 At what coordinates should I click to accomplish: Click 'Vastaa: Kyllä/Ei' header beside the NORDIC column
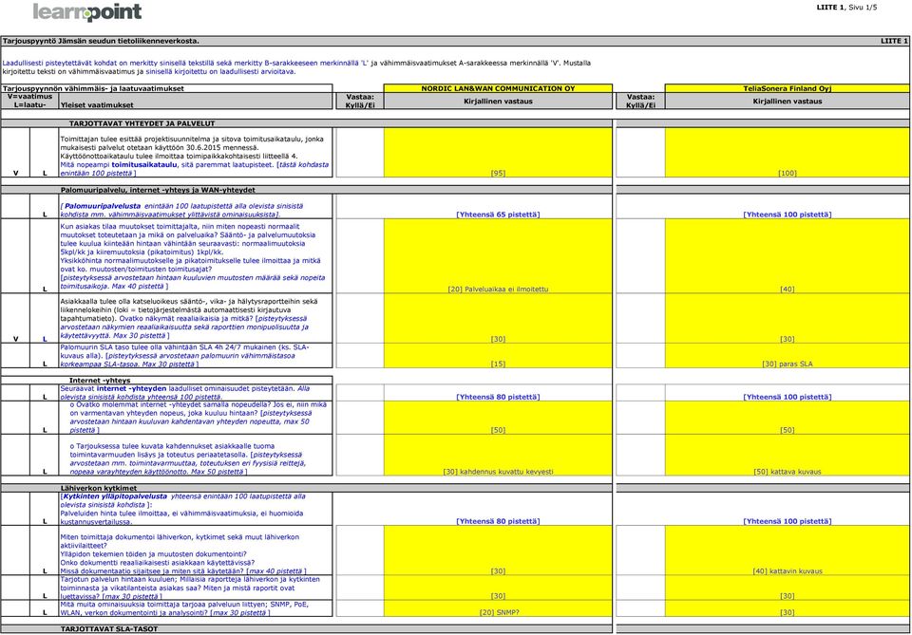(360, 102)
